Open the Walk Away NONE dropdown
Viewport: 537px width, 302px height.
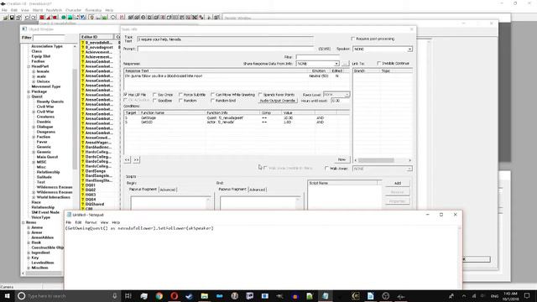(x=383, y=169)
